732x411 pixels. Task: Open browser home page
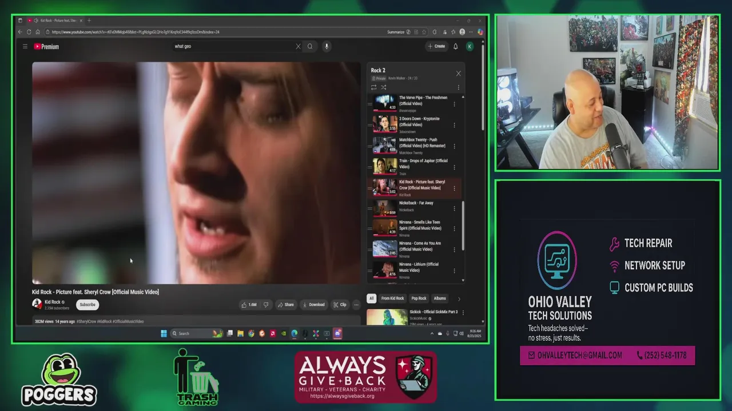[x=38, y=32]
